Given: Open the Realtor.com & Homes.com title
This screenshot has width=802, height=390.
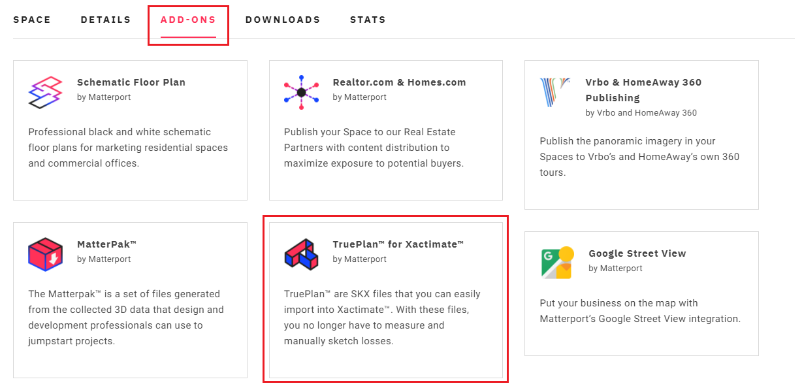Looking at the screenshot, I should pyautogui.click(x=400, y=82).
